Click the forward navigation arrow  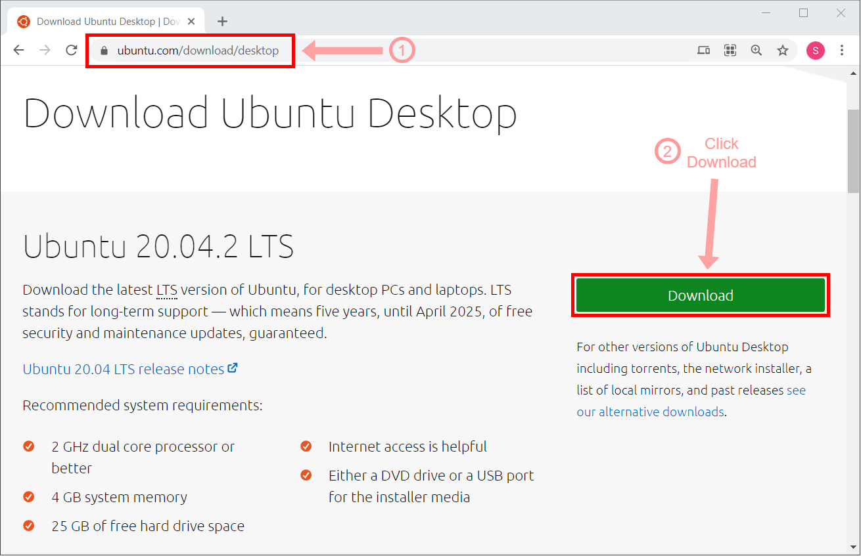click(45, 50)
